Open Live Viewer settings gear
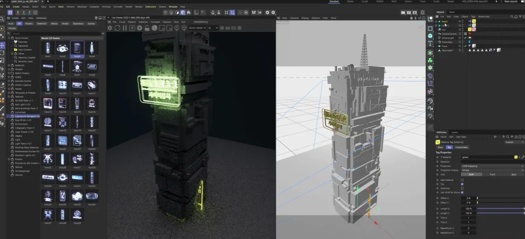The image size is (525, 239). (139, 28)
